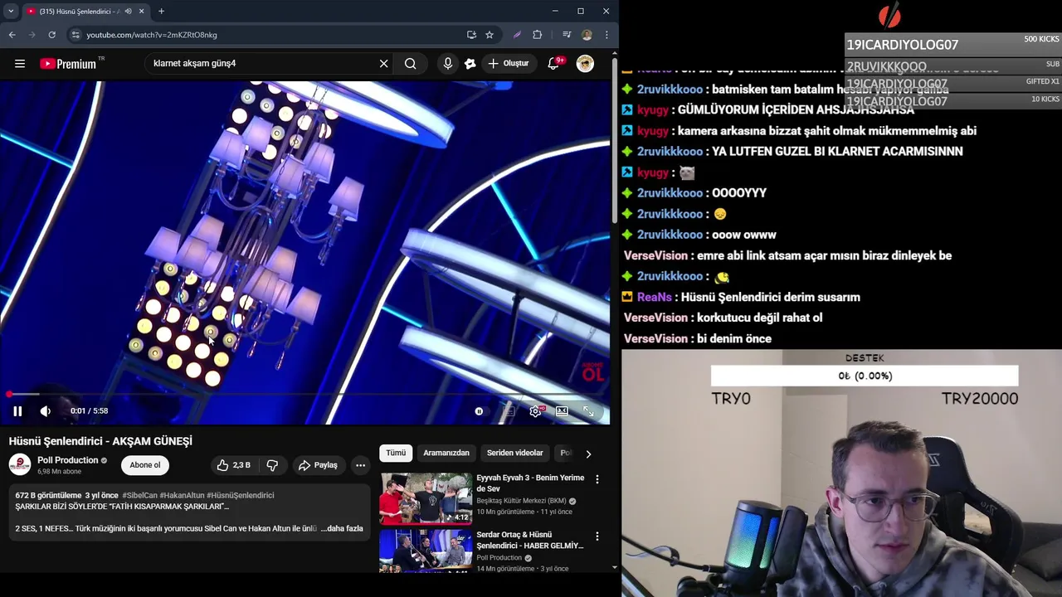Click the Oluştur create button
This screenshot has width=1062, height=597.
pos(509,63)
